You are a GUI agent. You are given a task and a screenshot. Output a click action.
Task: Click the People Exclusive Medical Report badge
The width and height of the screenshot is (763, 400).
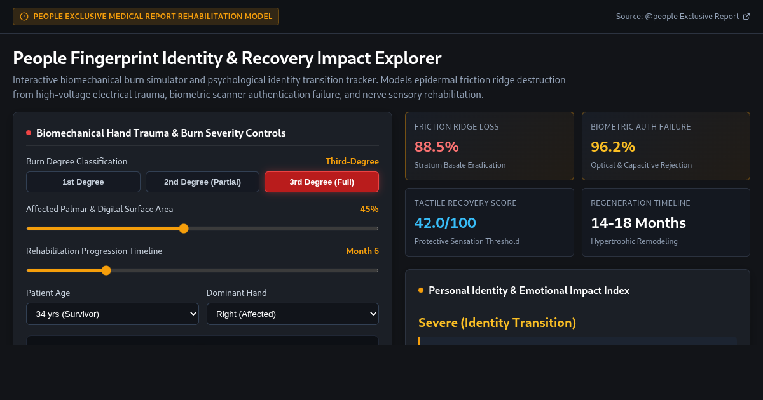(146, 17)
